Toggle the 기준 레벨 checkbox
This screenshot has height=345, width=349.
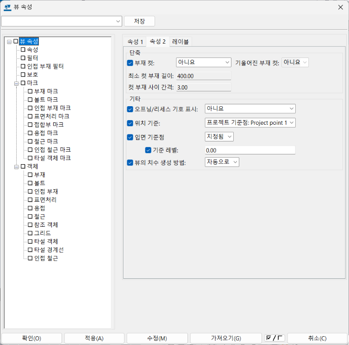148,150
